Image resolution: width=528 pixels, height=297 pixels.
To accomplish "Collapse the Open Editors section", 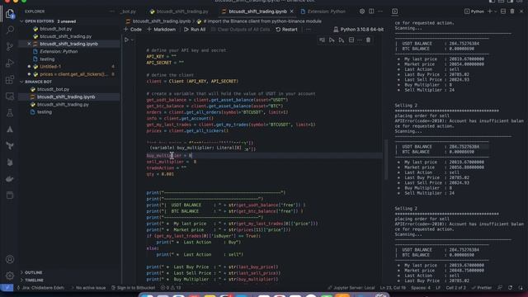I will (22, 21).
